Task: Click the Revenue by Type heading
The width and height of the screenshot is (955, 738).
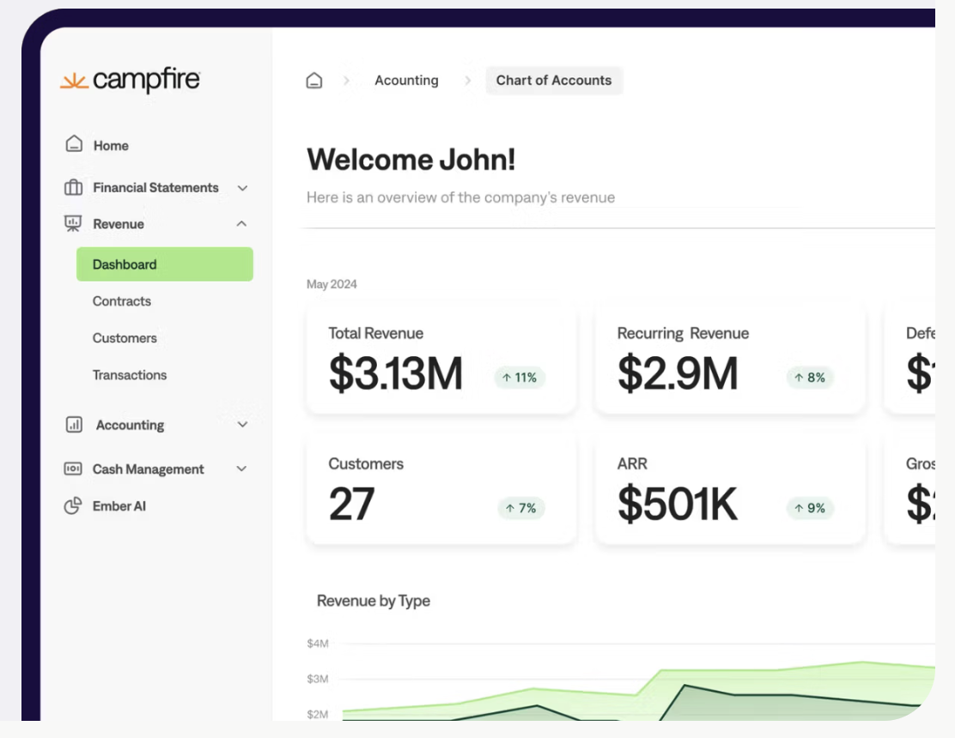Action: pos(374,601)
